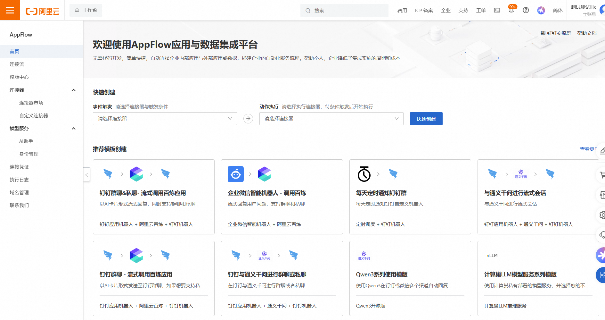Collapse the 模型服务 sidebar section

74,129
